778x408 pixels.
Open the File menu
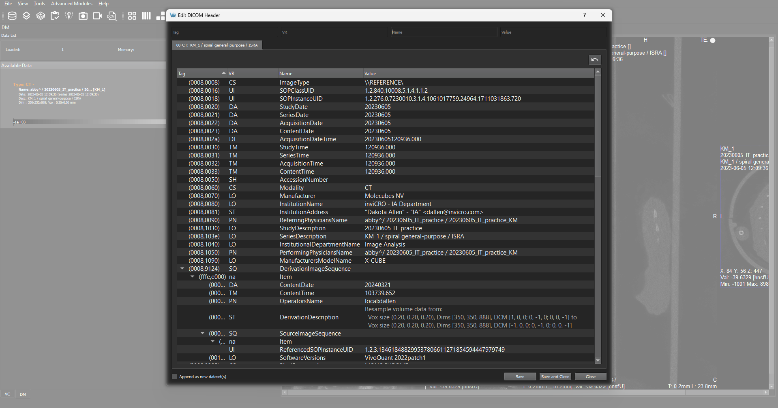(8, 4)
